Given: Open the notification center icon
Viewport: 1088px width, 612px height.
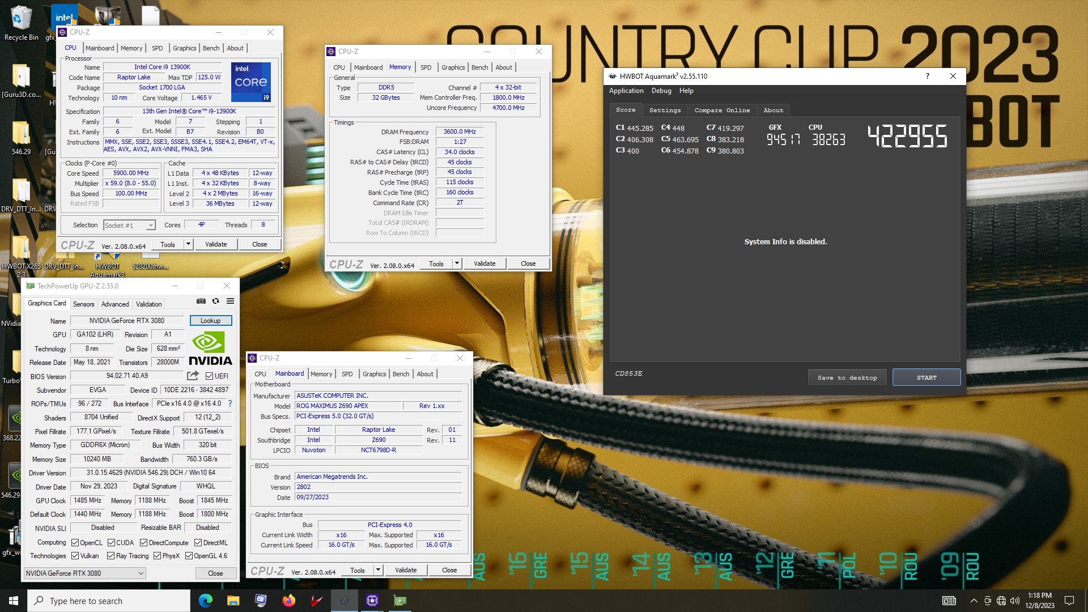Looking at the screenshot, I should [x=1069, y=601].
